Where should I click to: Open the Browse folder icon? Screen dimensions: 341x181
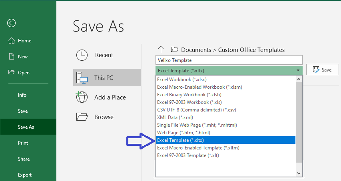click(82, 117)
